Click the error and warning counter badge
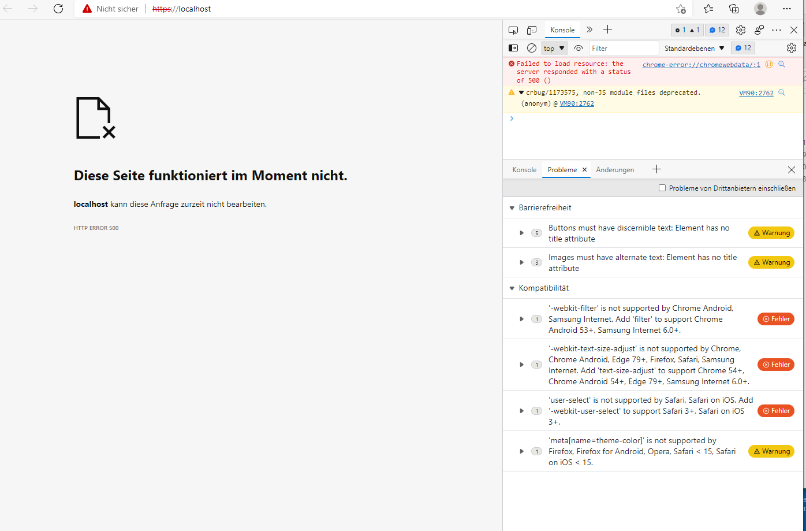This screenshot has width=806, height=531. 687,30
